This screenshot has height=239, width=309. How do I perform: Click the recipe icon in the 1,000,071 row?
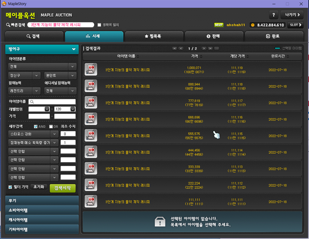(x=91, y=69)
